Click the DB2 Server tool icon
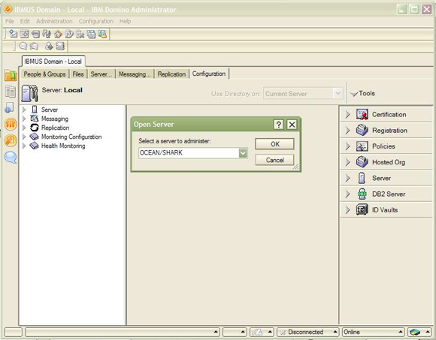This screenshot has height=340, width=436. (x=362, y=194)
